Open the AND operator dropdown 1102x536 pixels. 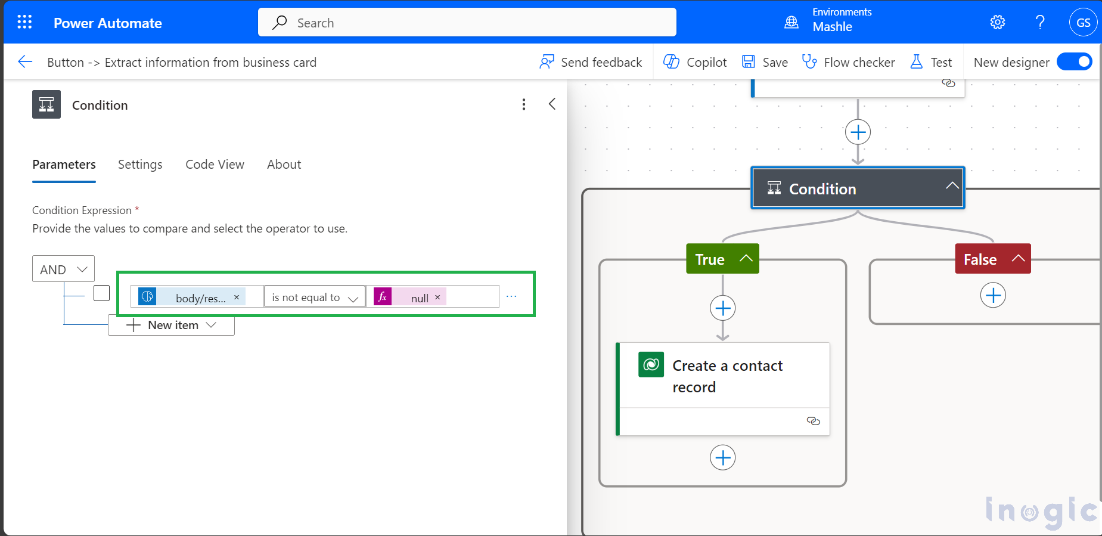click(63, 269)
